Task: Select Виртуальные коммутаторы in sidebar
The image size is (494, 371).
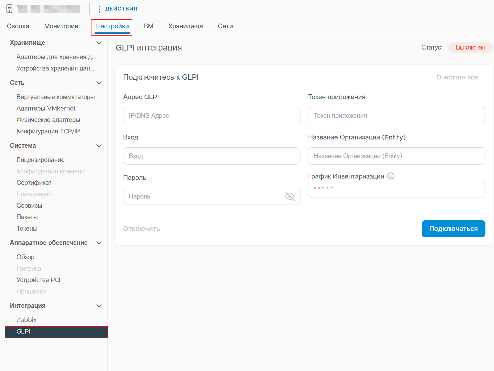Action: click(56, 97)
